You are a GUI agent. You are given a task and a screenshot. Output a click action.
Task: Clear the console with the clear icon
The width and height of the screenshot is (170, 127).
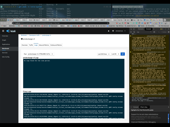[134, 32]
